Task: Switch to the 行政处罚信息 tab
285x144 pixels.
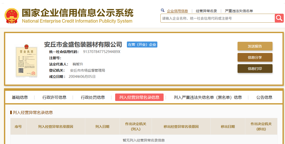Action: pyautogui.click(x=93, y=97)
